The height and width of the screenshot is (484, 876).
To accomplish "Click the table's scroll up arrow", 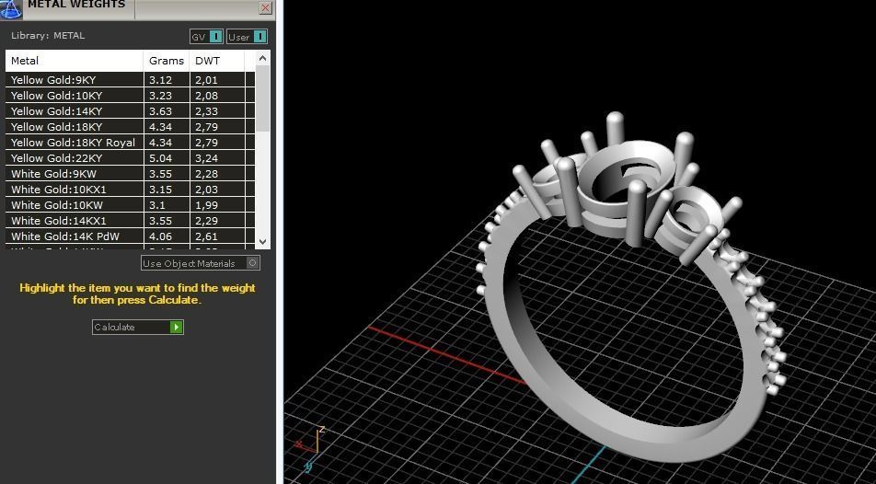I will pos(262,58).
